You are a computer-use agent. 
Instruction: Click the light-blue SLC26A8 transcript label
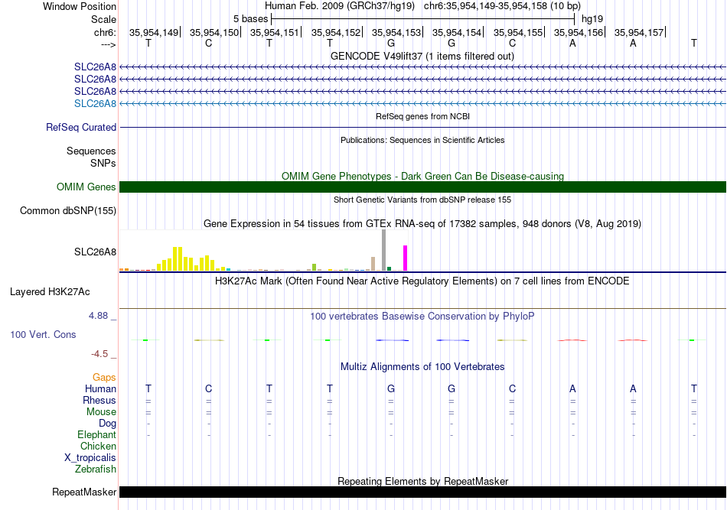point(95,103)
